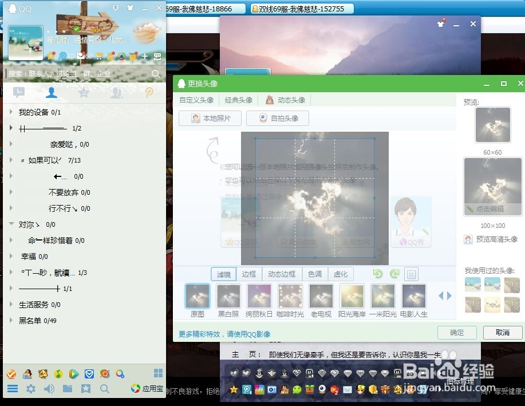The image size is (525, 406).
Task: Expand the 行不行 contact group
Action: point(11,208)
